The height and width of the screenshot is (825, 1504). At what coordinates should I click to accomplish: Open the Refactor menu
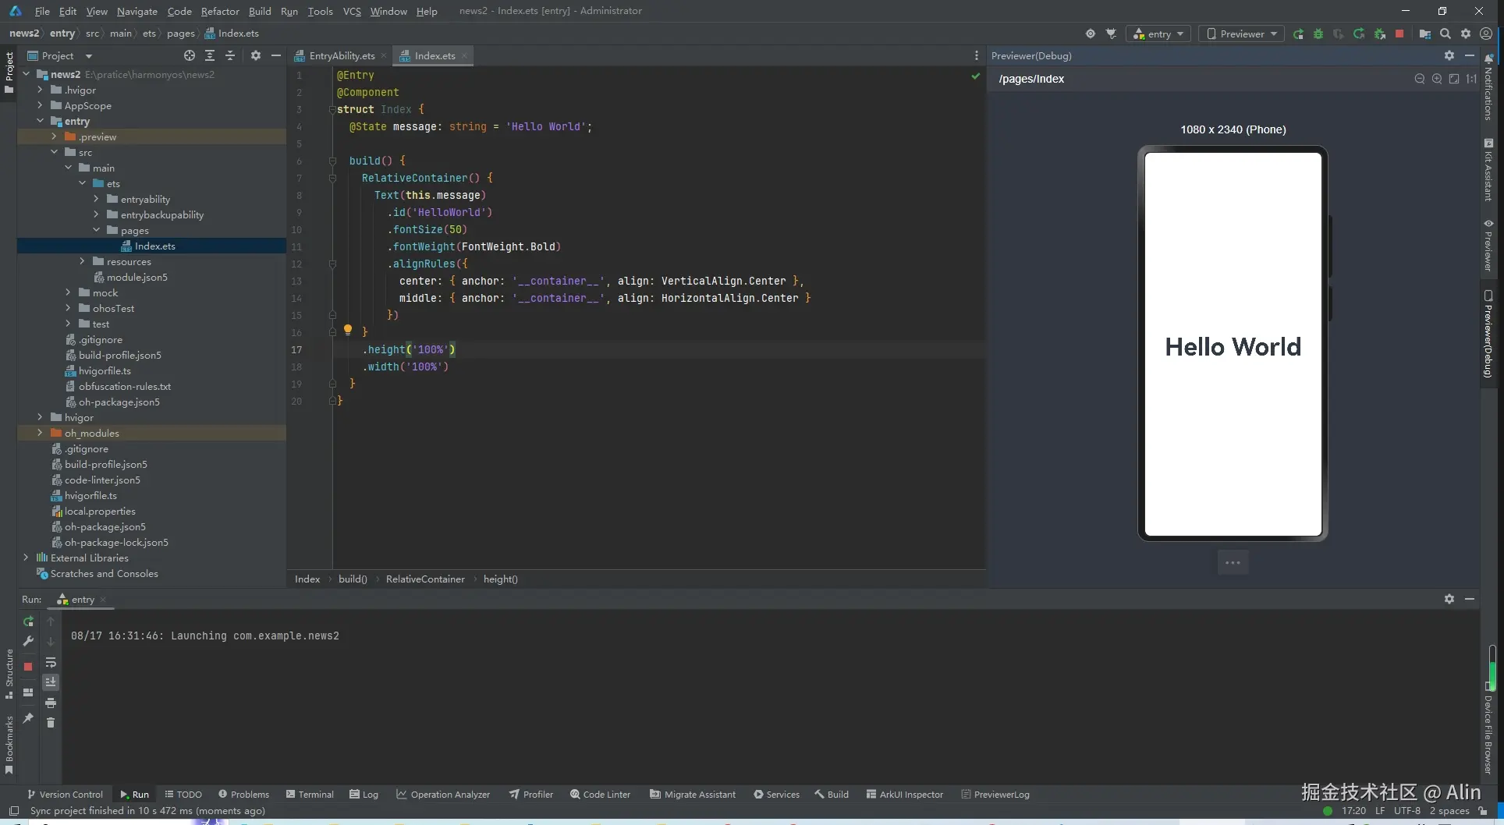coord(220,11)
